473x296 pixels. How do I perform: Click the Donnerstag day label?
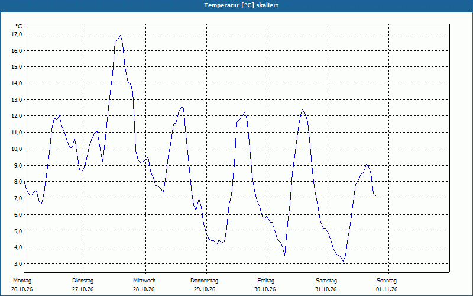(204, 281)
